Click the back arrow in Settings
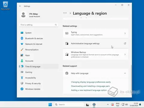The width and height of the screenshot is (144, 108). 20,6
